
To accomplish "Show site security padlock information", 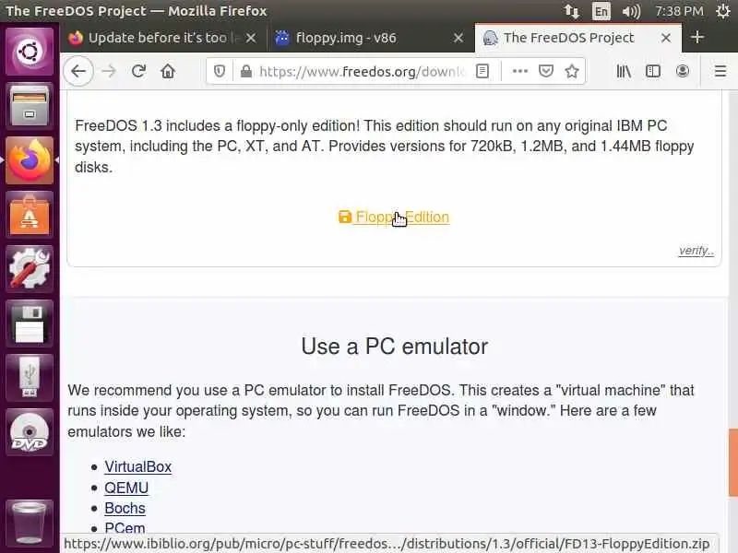I will tap(245, 72).
